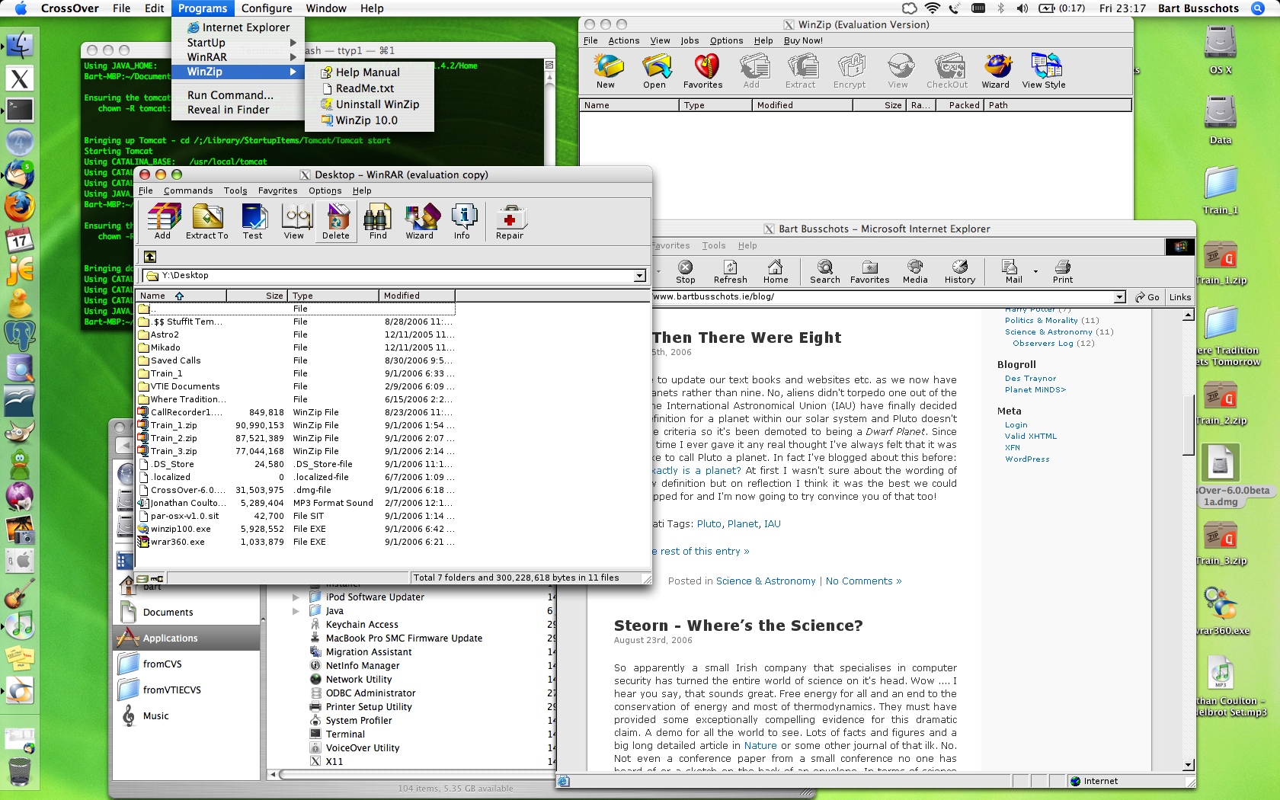Expand the iPod Software Updater row in Finder
The image size is (1280, 800).
point(296,597)
